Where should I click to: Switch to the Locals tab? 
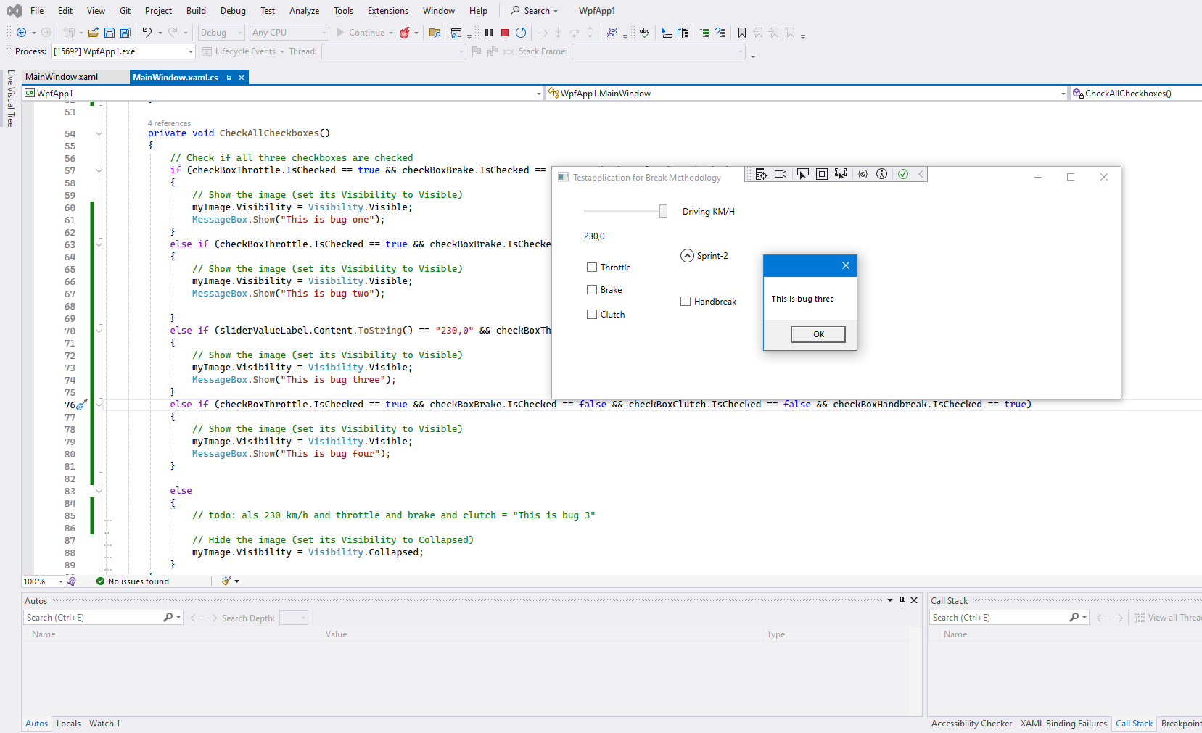pos(68,724)
